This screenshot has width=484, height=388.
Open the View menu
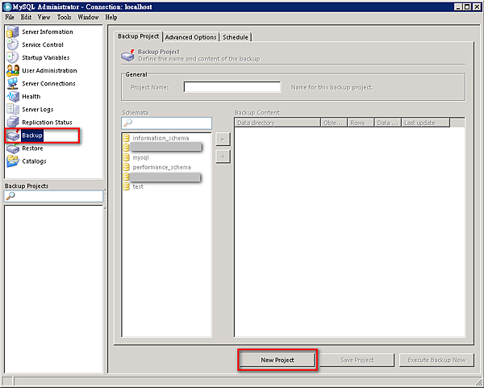[44, 17]
